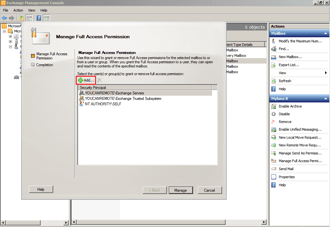Viewport: 330px width, 227px height.
Task: Collapse the Mylana B actions section
Action: (325, 99)
